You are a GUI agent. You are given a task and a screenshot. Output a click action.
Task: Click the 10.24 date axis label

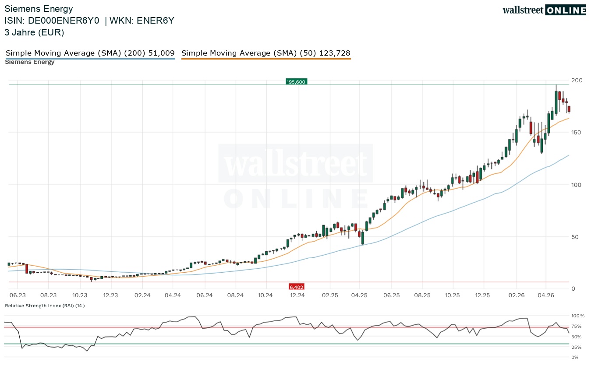coord(265,295)
